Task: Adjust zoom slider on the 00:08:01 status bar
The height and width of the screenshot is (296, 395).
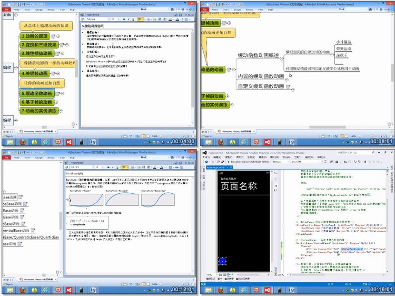Action: [372, 136]
